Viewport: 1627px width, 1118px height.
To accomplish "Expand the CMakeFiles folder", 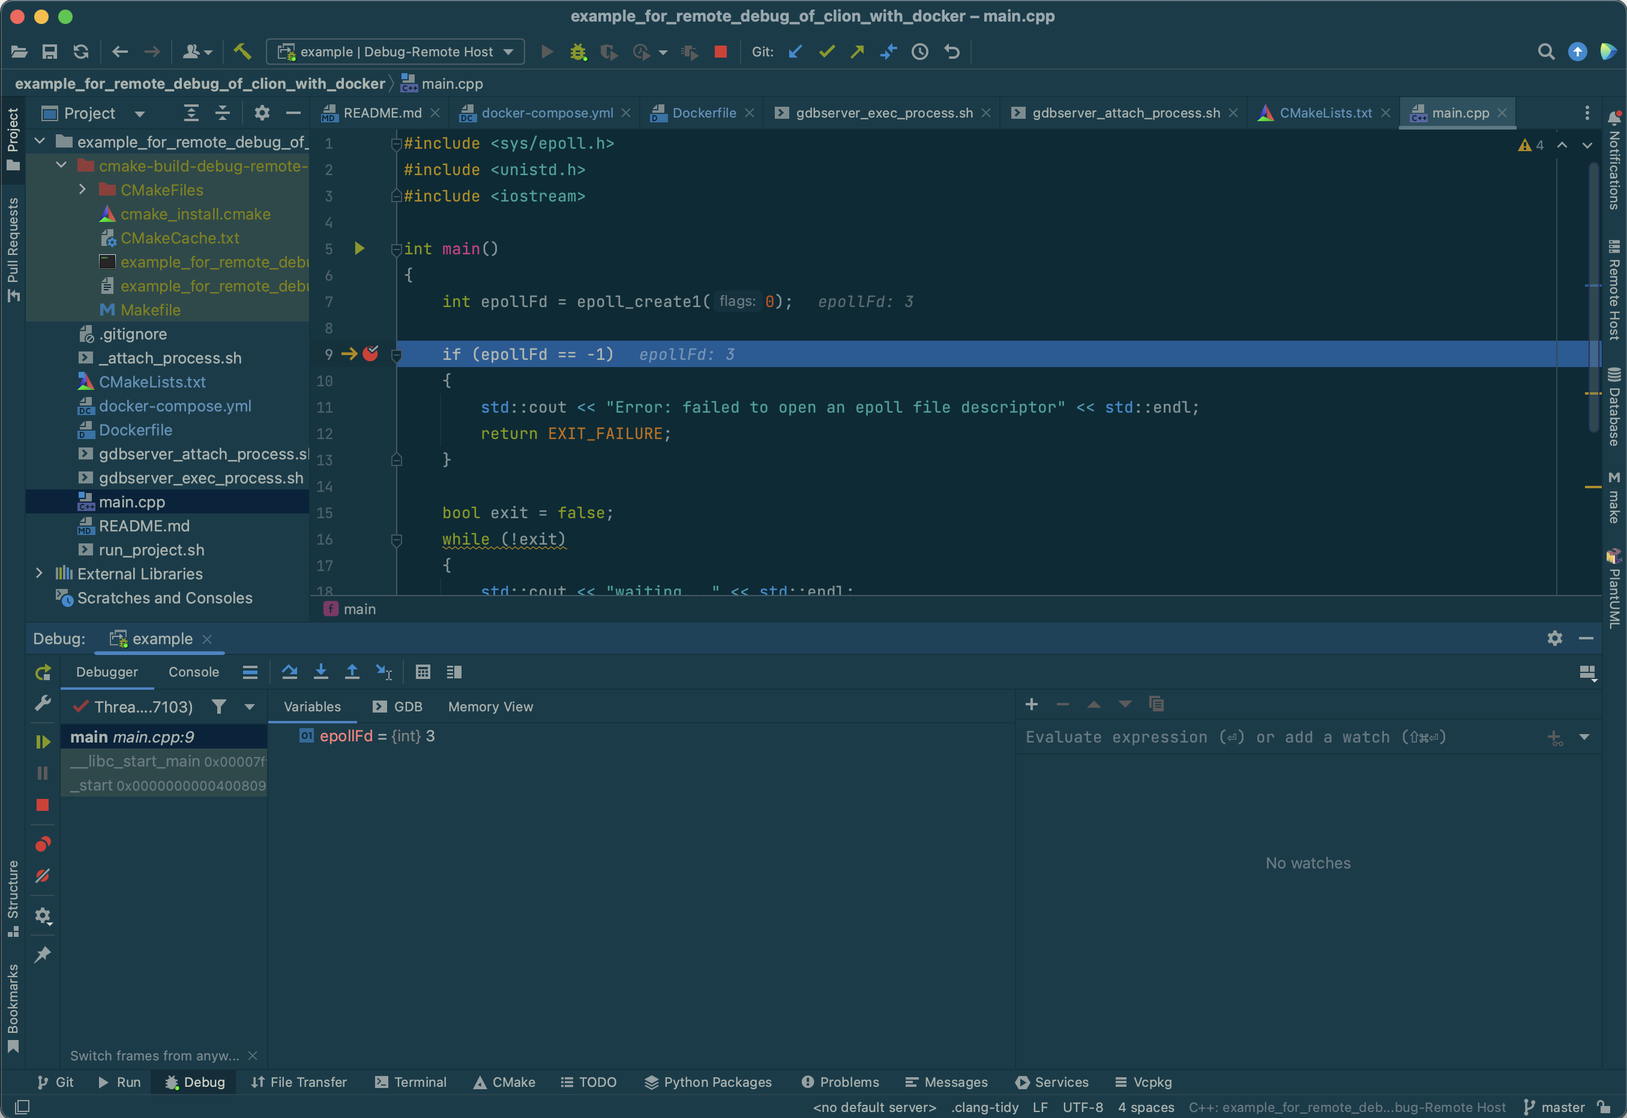I will coord(83,190).
